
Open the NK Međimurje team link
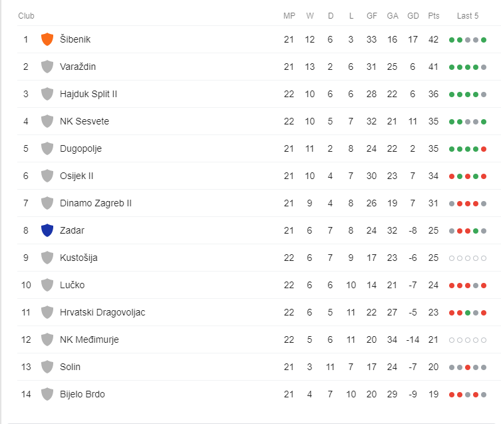[x=89, y=339]
